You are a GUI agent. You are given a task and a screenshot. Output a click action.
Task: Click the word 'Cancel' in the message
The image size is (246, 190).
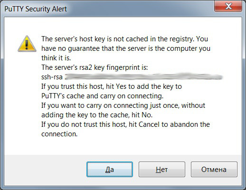(149, 124)
